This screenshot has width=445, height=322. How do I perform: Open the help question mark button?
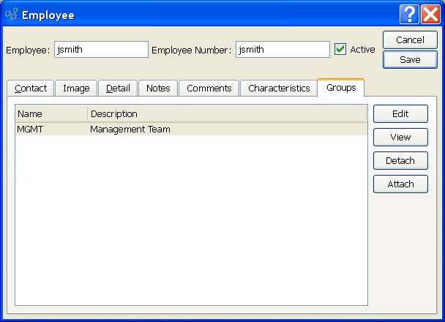point(409,14)
